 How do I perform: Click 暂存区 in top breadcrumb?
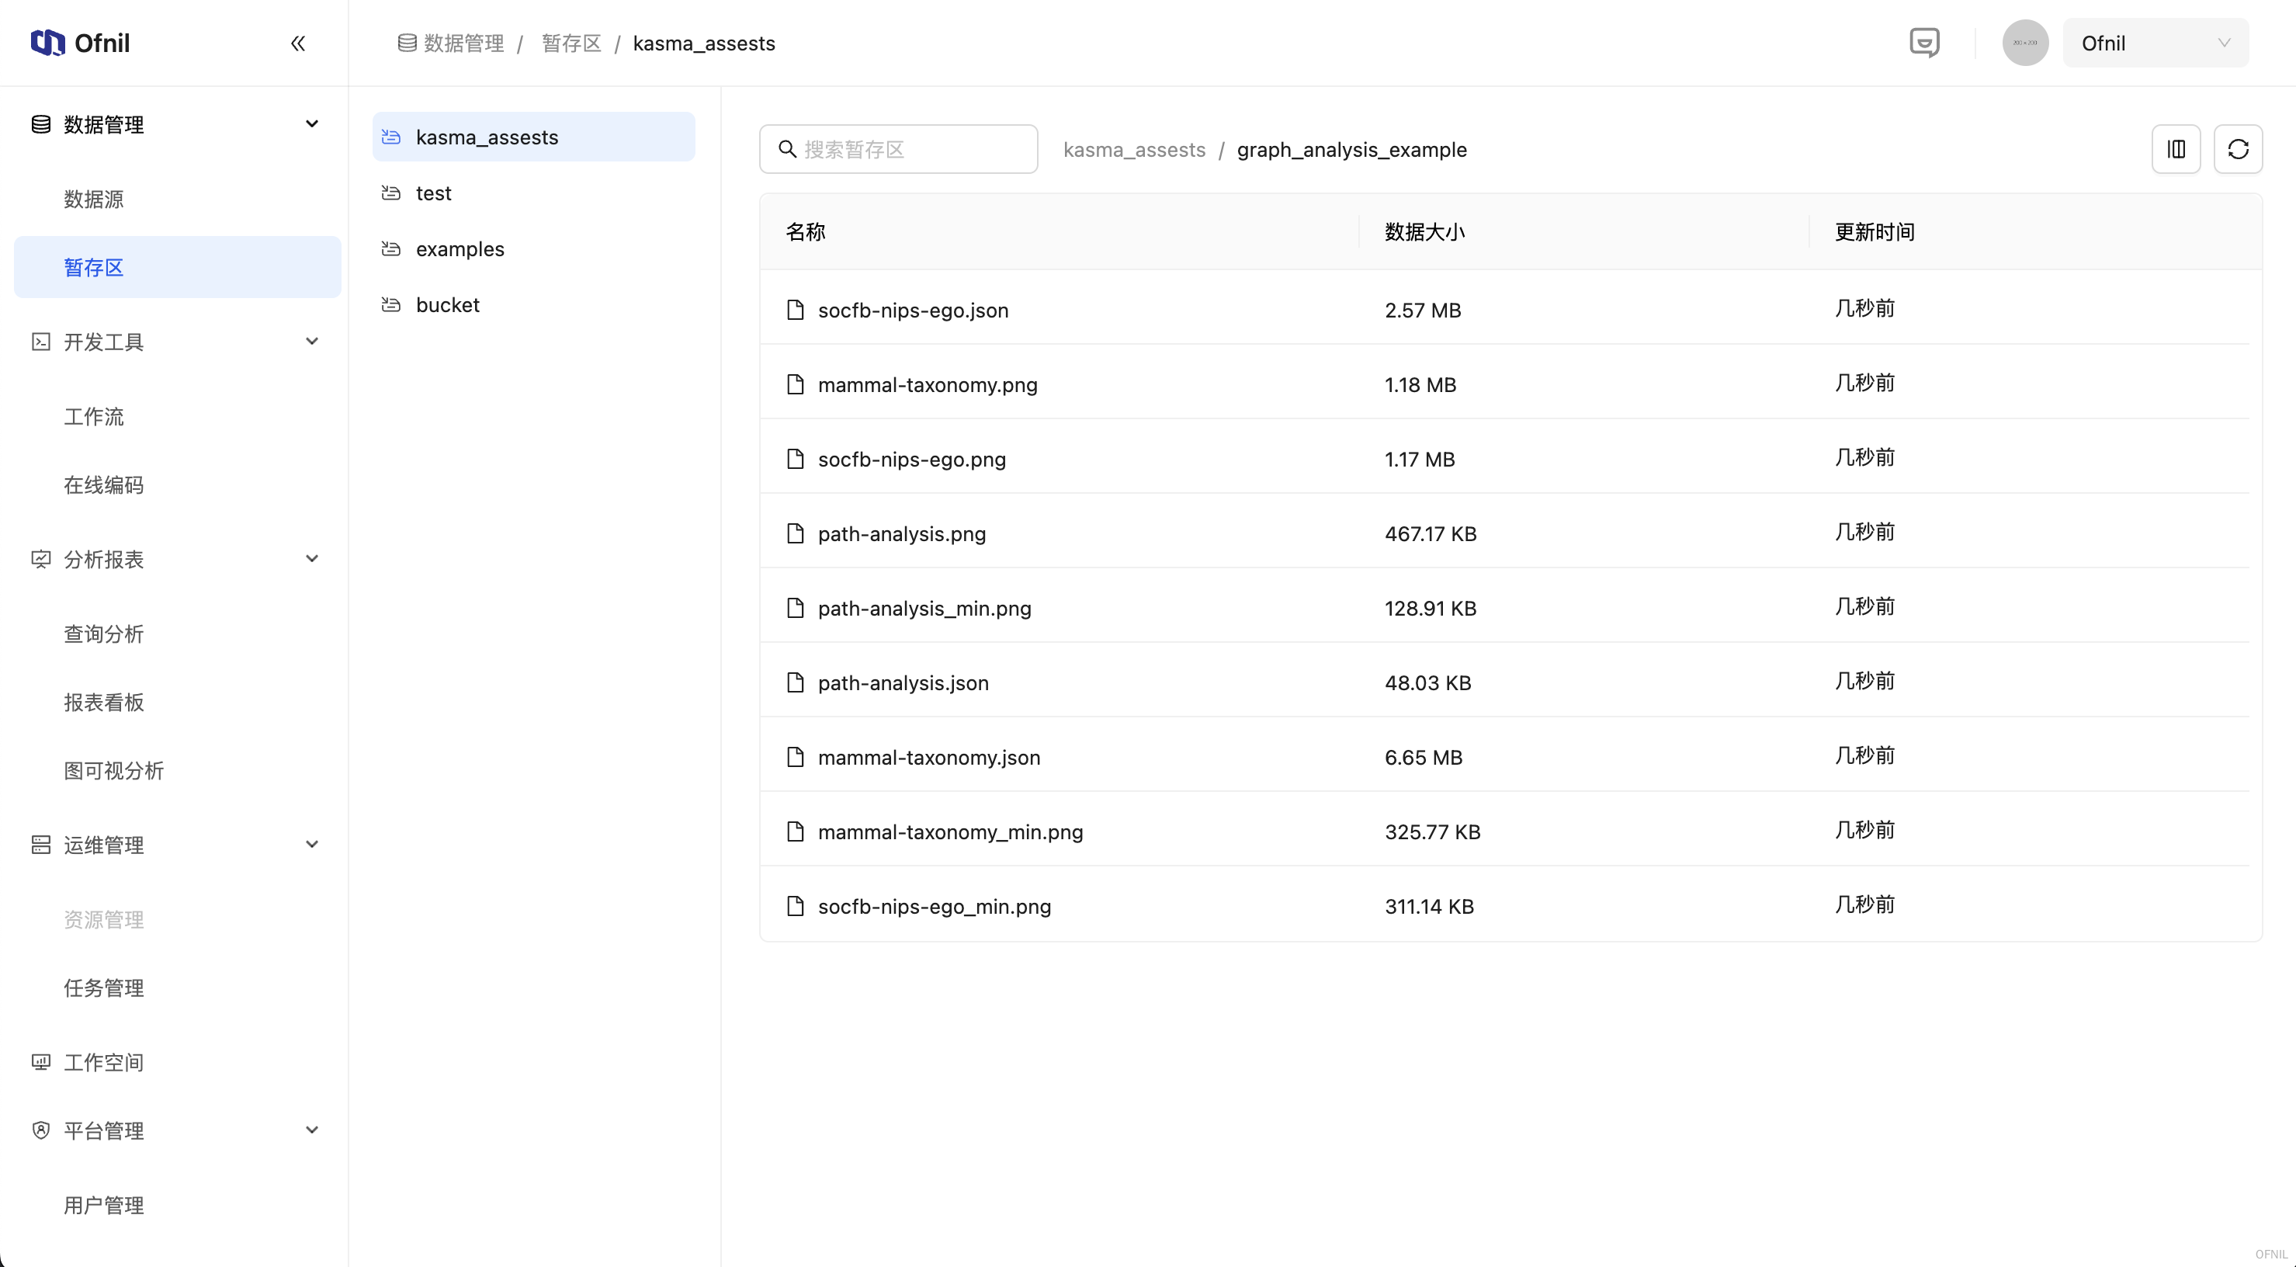(571, 43)
